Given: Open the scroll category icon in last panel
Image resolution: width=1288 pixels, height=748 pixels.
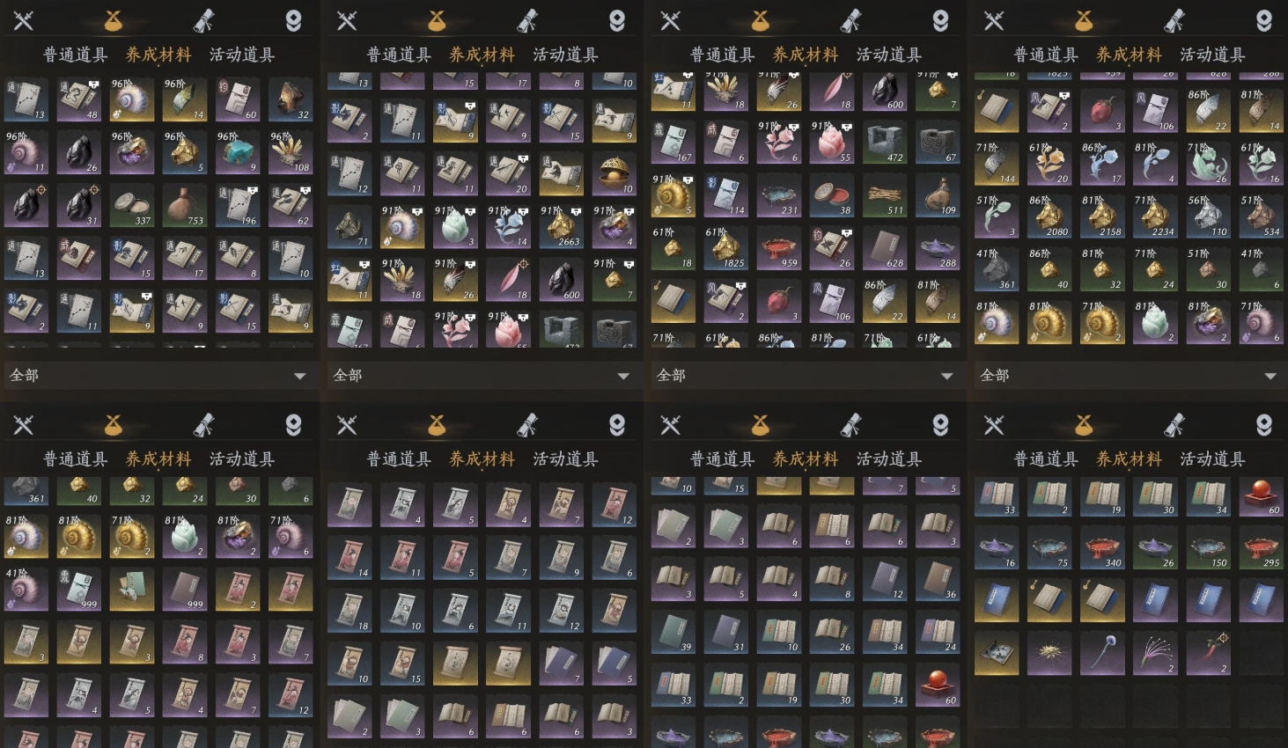Looking at the screenshot, I should (x=1174, y=425).
